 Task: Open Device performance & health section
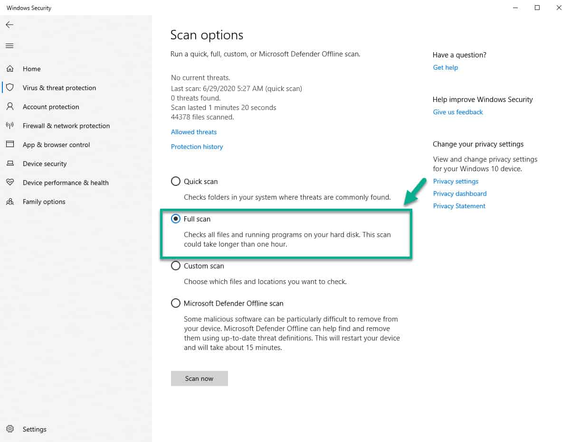pyautogui.click(x=66, y=183)
